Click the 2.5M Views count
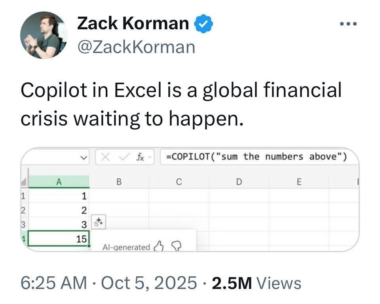The width and height of the screenshot is (380, 304). 256,283
